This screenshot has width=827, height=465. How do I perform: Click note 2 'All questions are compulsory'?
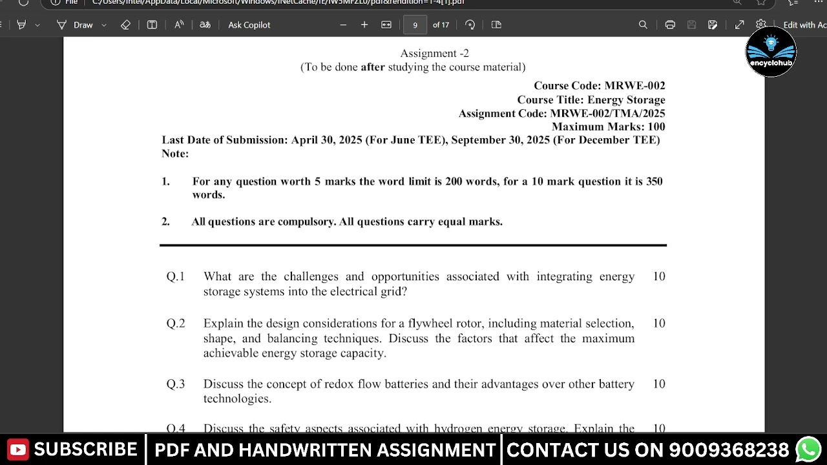pos(347,222)
